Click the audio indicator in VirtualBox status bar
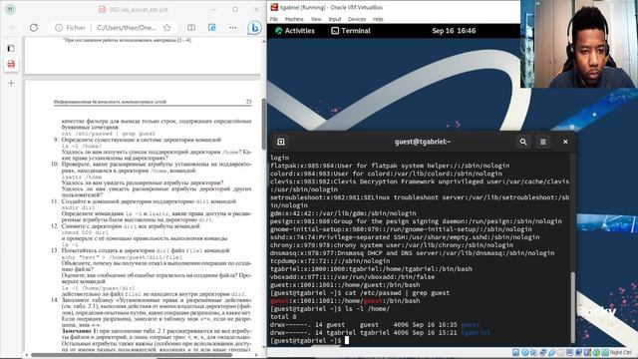 click(534, 352)
